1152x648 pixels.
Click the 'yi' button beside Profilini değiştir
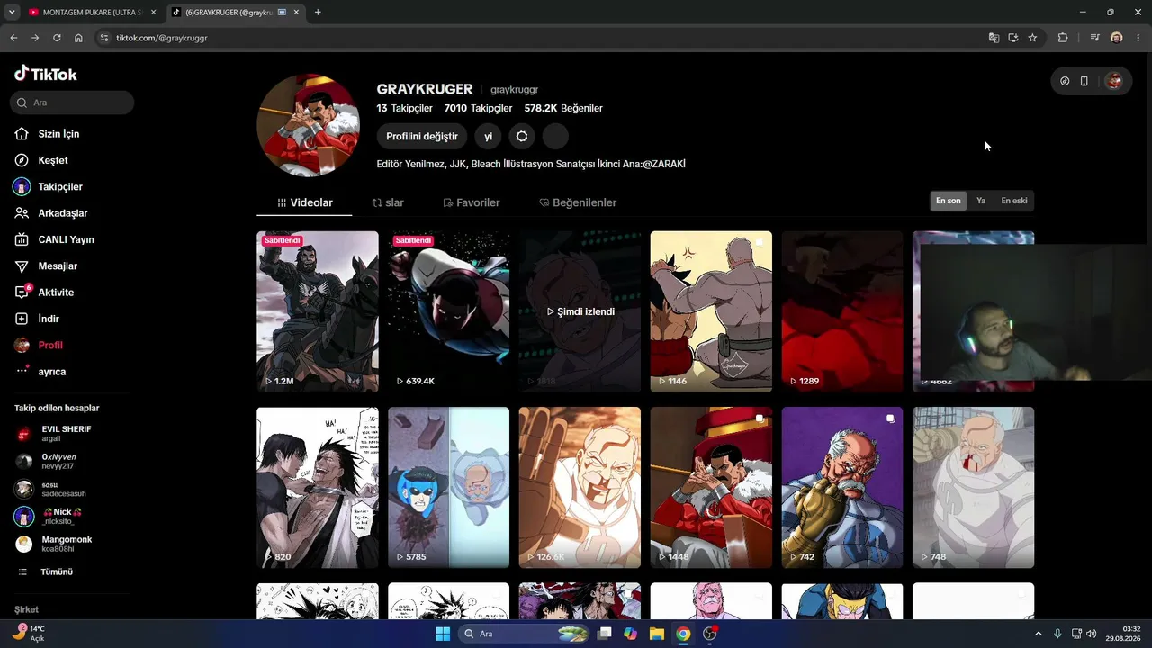pos(489,137)
